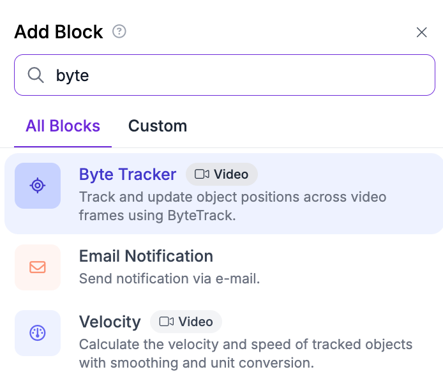Click the Video badge next to Byte Tracker
This screenshot has width=443, height=374.
point(221,174)
